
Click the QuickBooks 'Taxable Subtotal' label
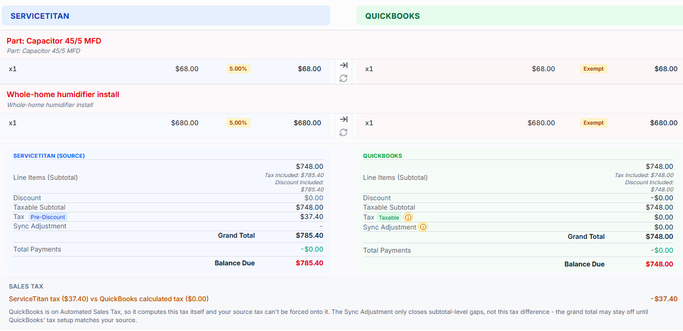point(389,207)
